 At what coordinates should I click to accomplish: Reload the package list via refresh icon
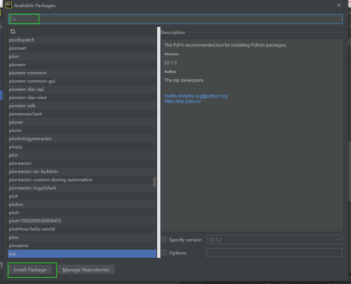click(x=13, y=31)
